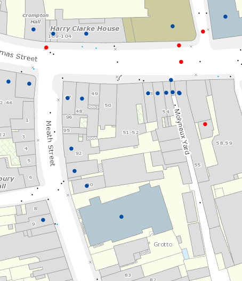This screenshot has width=242, height=281.
Task: Click the red marker left of Harry Clarke House pavement
Action: coord(46,47)
